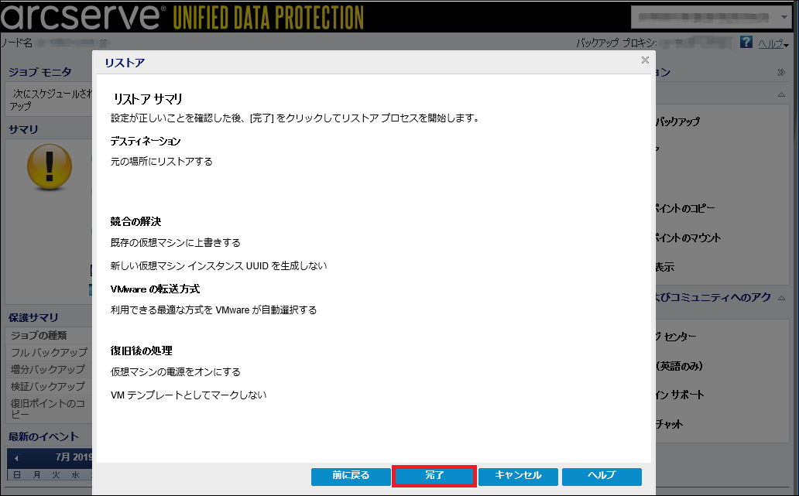Click the VMware が自動選択する summary line
The height and width of the screenshot is (496, 799).
coord(214,310)
